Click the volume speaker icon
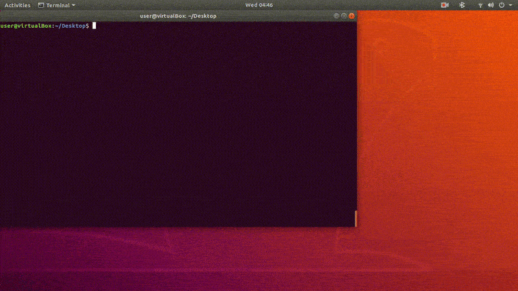The height and width of the screenshot is (291, 518). point(491,5)
